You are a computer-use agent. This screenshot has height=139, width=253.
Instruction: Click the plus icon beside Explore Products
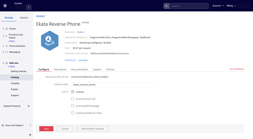tap(28, 106)
